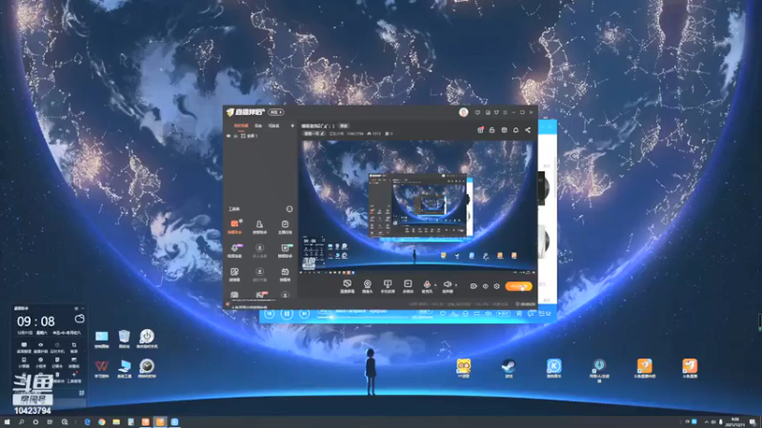Click the music player volume icon

click(x=488, y=314)
